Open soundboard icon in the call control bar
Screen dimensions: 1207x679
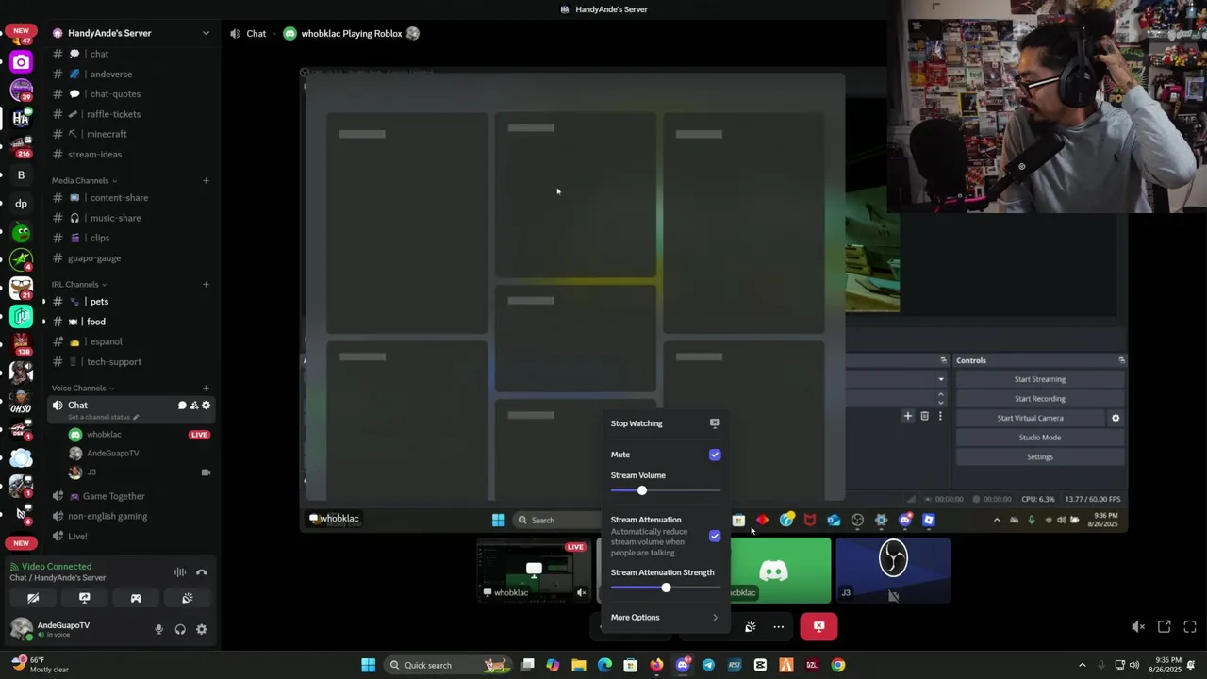pos(751,626)
